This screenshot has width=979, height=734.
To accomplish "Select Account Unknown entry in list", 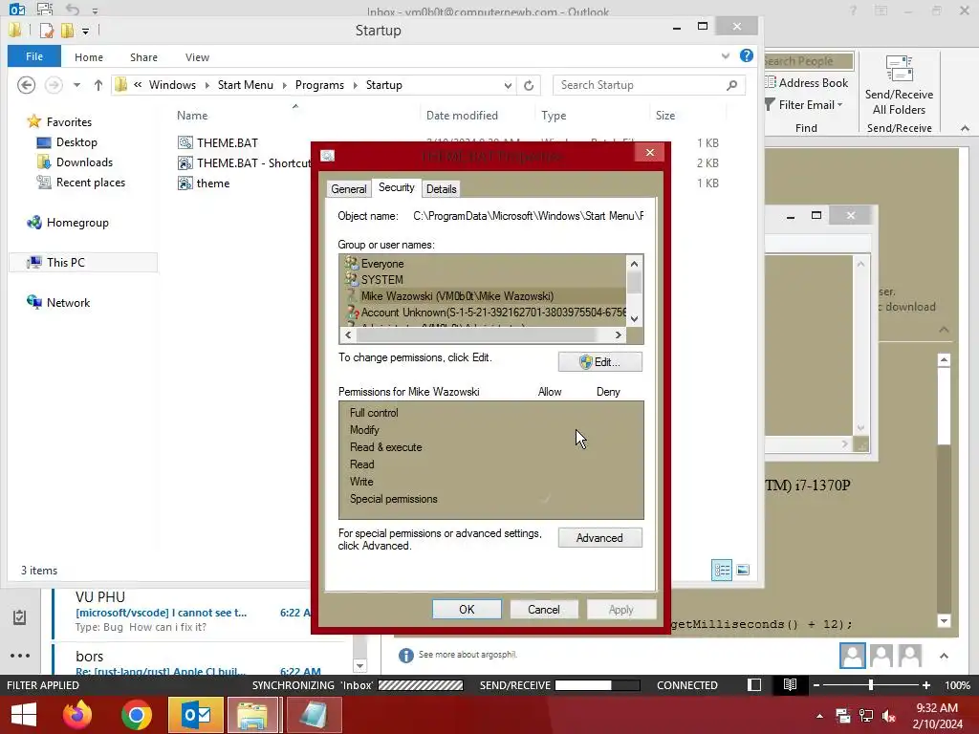I will click(484, 313).
